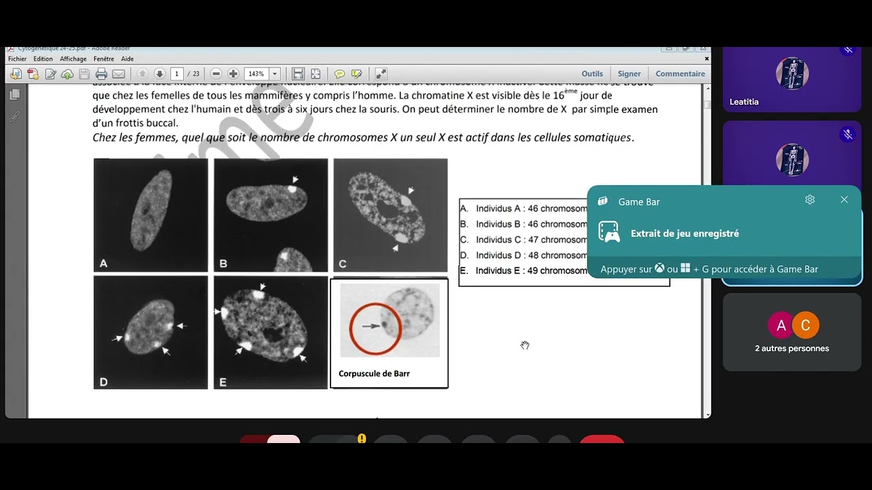The image size is (872, 490).
Task: Click the 'Individus B : 46 chromosom' line
Action: (531, 225)
